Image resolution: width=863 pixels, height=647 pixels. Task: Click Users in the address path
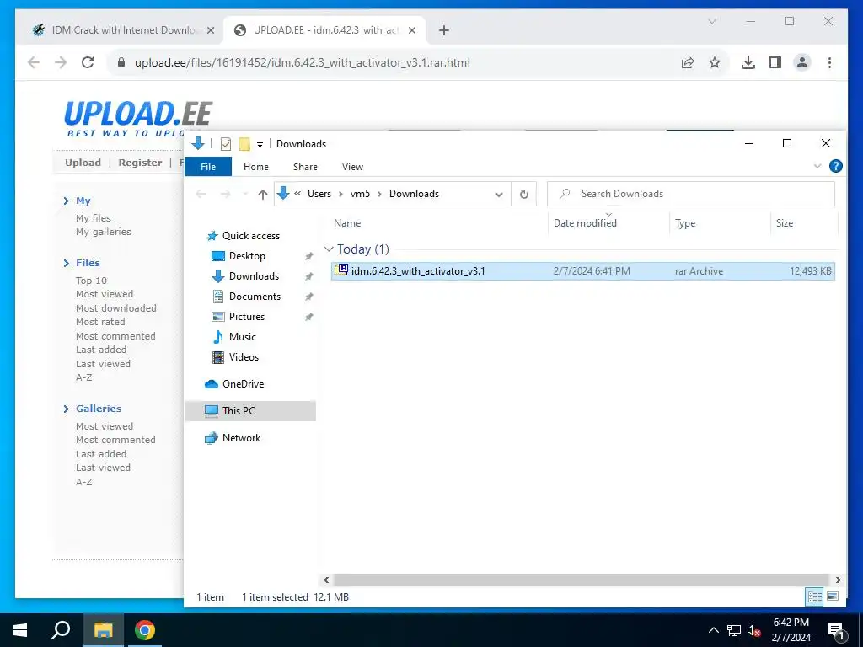coord(319,194)
